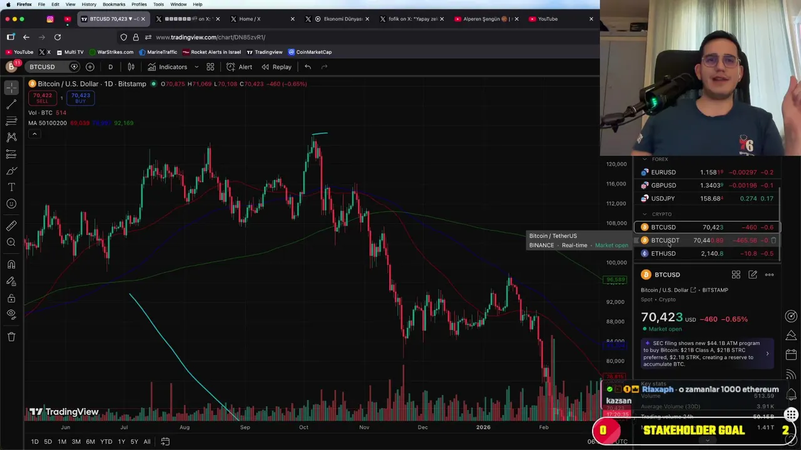Select EURUSD in the watchlist

pos(707,172)
